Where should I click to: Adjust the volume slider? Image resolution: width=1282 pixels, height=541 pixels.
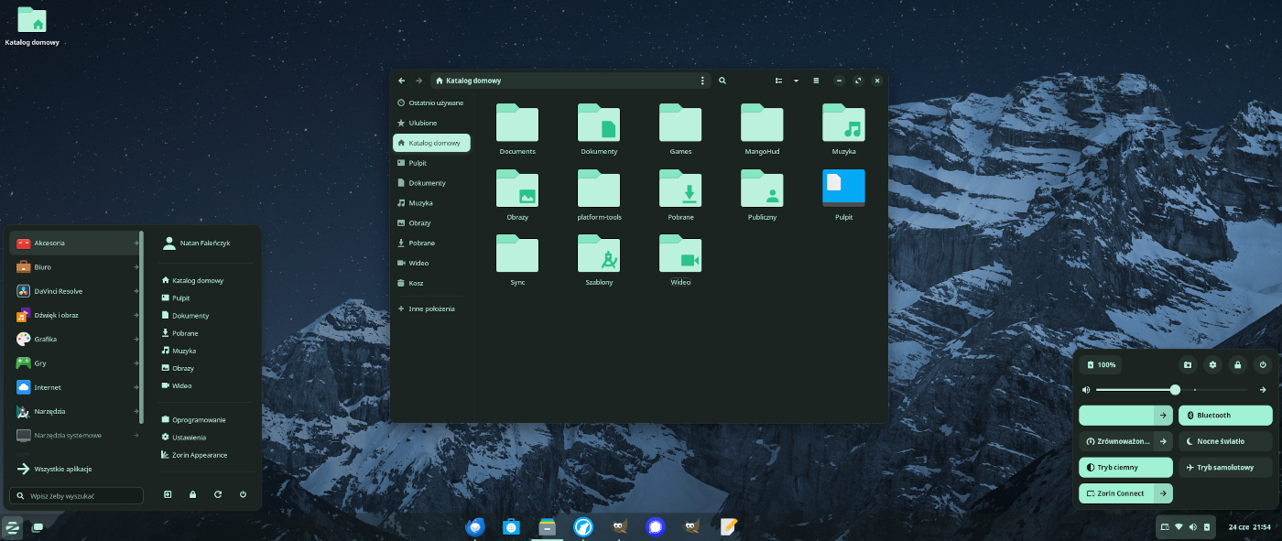click(1175, 389)
